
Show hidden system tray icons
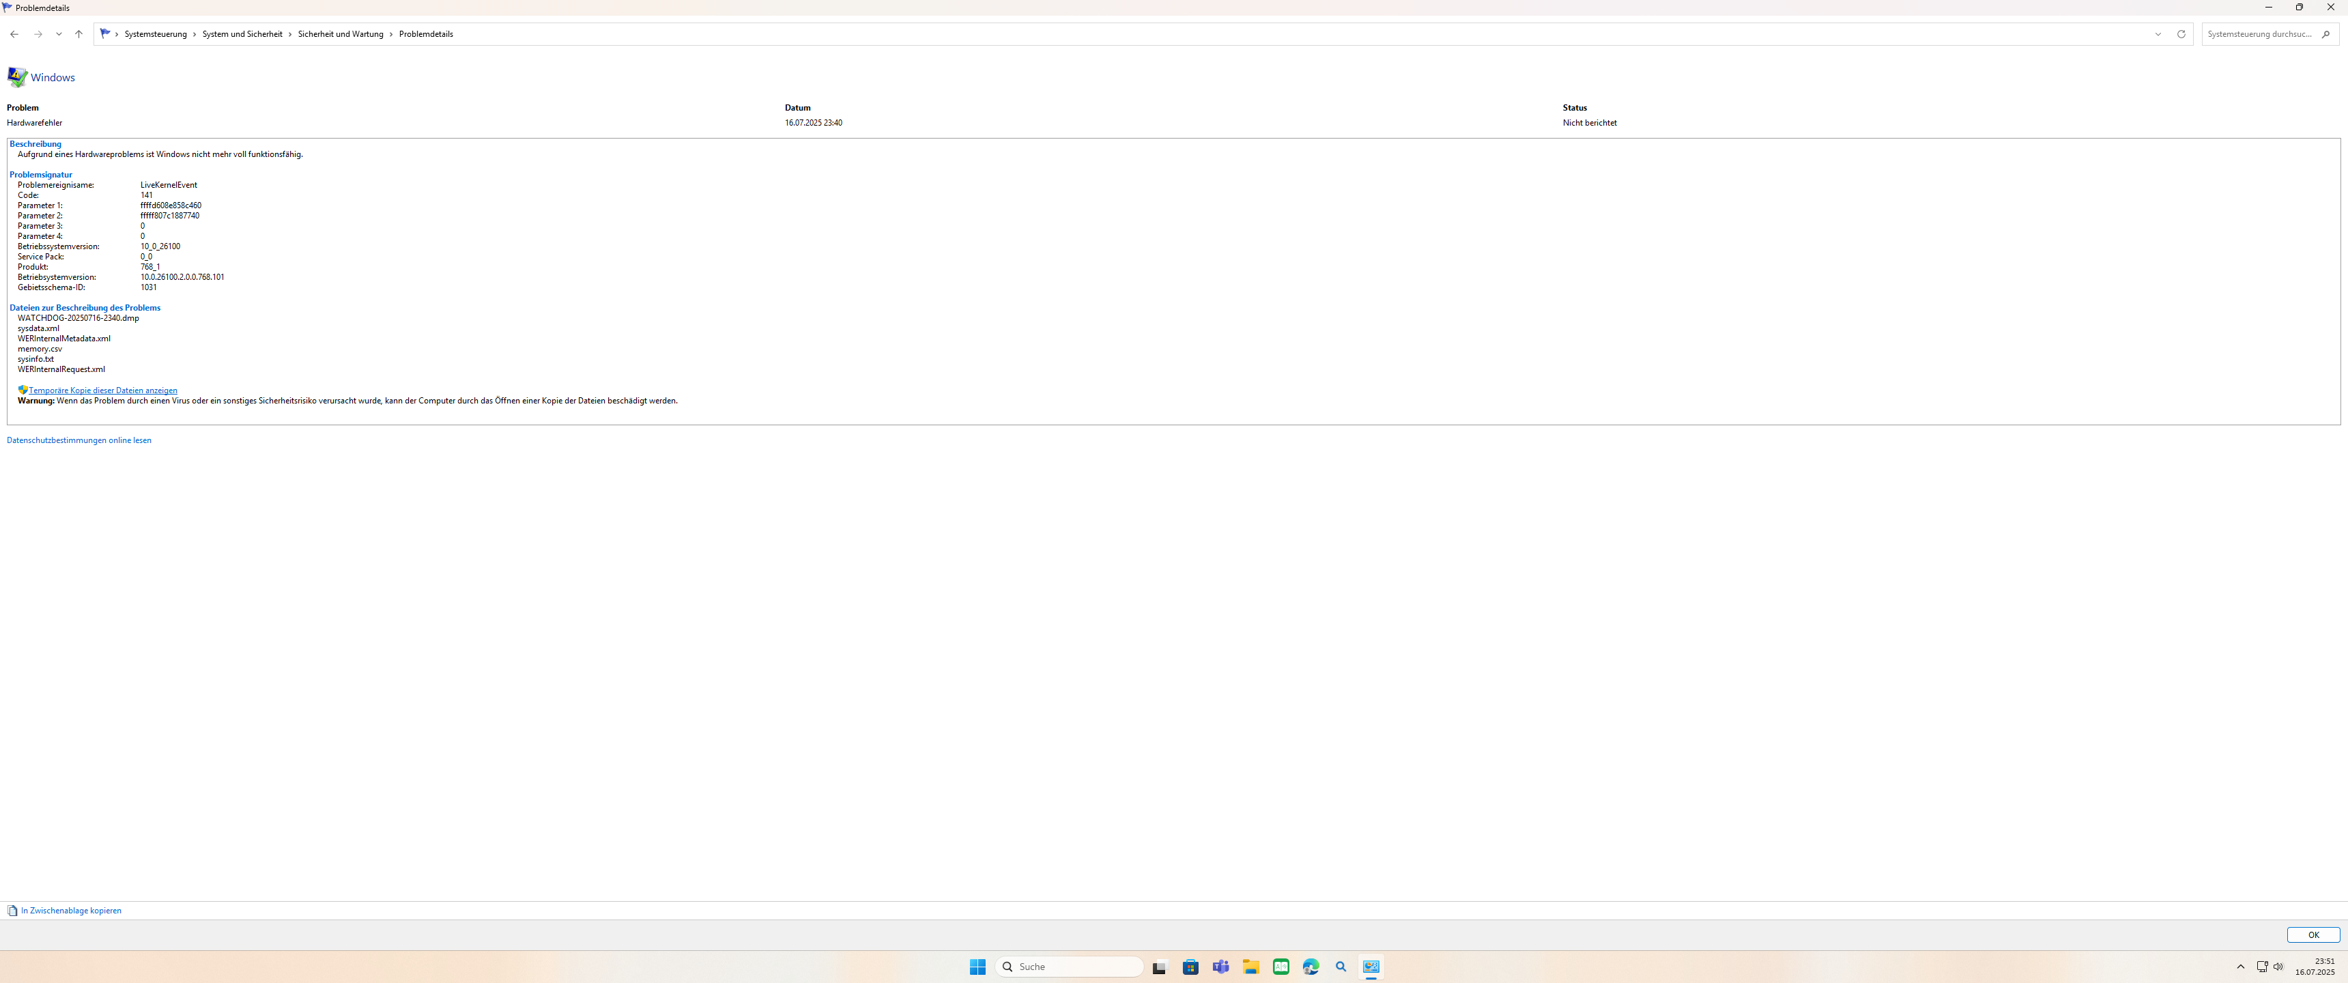click(x=2240, y=967)
